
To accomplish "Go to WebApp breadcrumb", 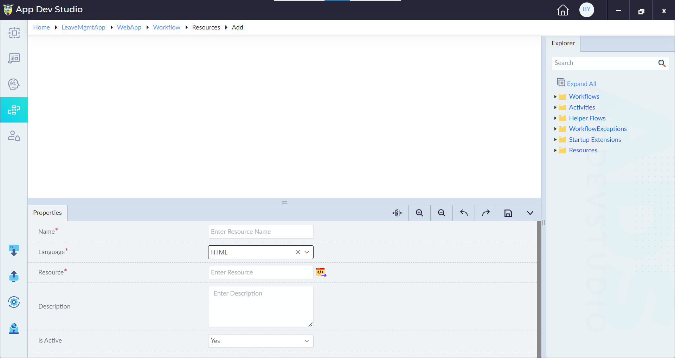I will point(129,27).
